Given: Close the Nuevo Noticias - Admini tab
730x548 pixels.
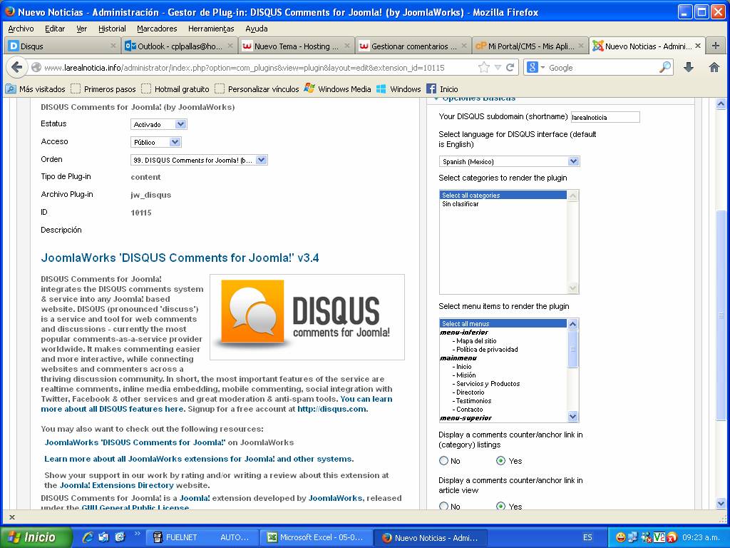Looking at the screenshot, I should coord(697,46).
